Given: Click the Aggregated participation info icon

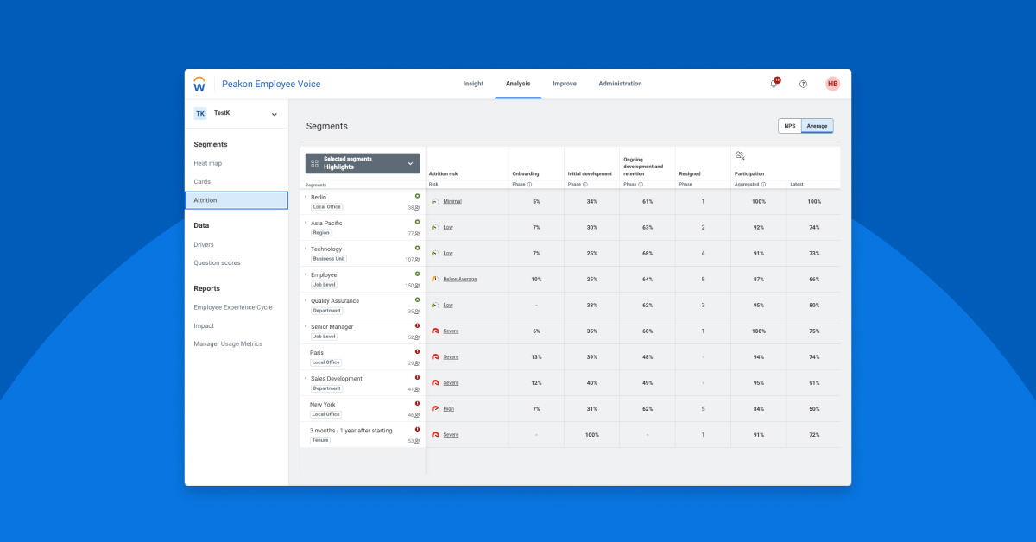Looking at the screenshot, I should 763,184.
